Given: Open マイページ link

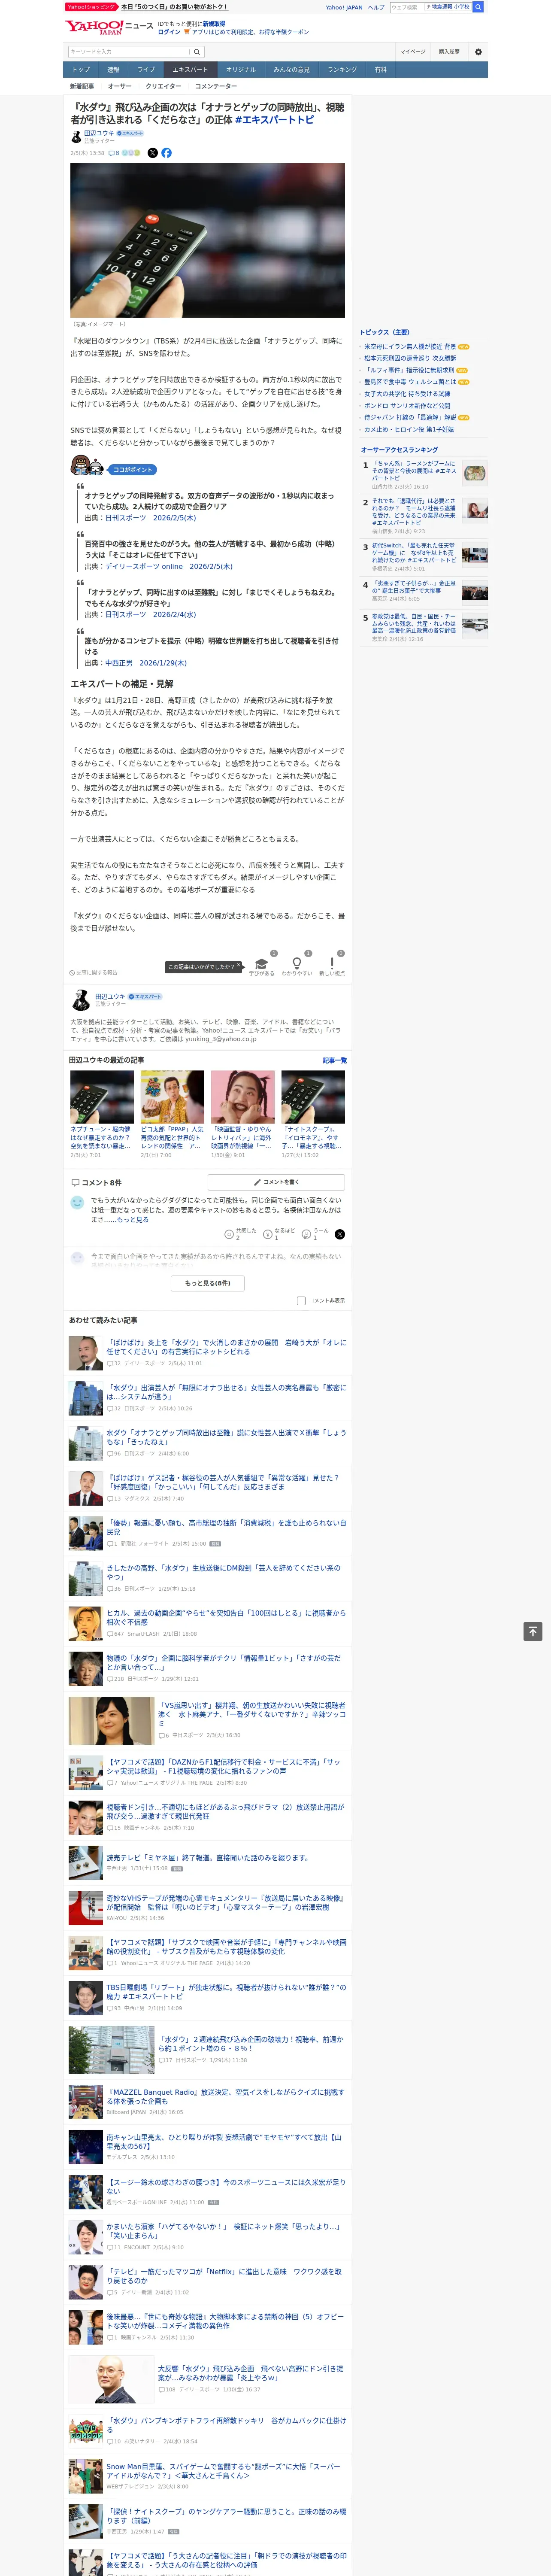Looking at the screenshot, I should tap(412, 52).
